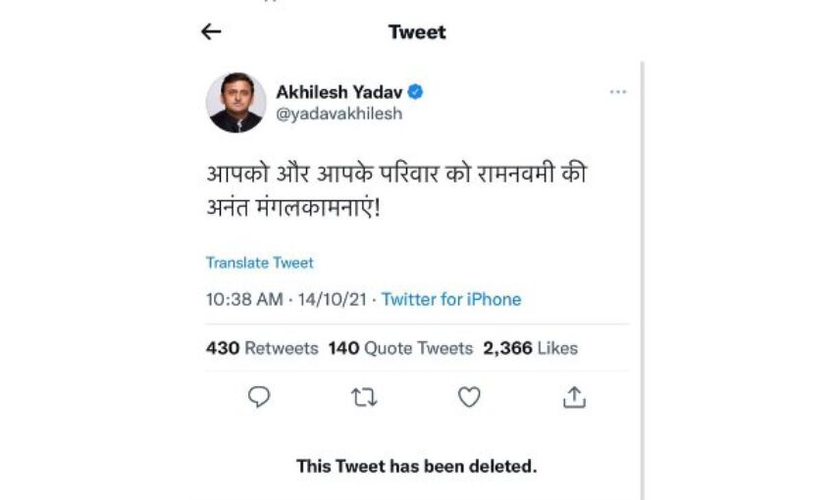Click the blue verified badge

[416, 92]
